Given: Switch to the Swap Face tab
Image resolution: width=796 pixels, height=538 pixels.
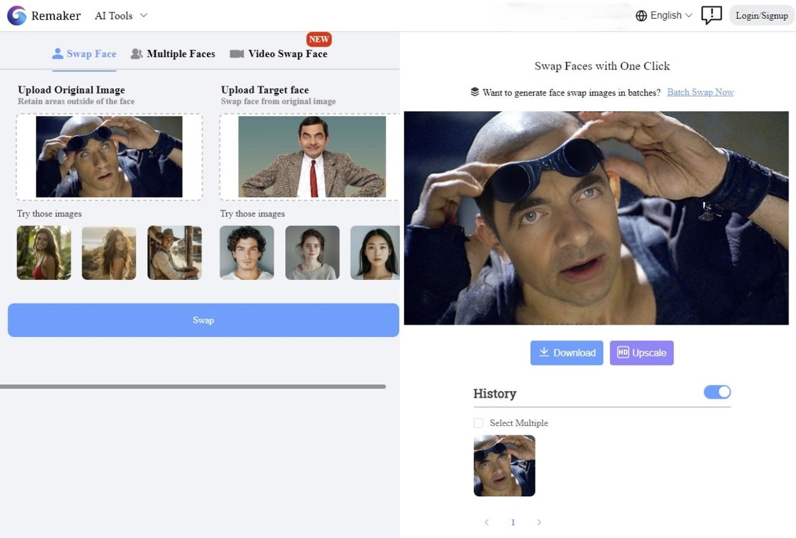Looking at the screenshot, I should (84, 54).
